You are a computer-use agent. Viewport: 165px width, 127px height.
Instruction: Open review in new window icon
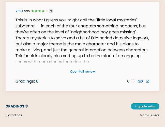pyautogui.click(x=147, y=81)
